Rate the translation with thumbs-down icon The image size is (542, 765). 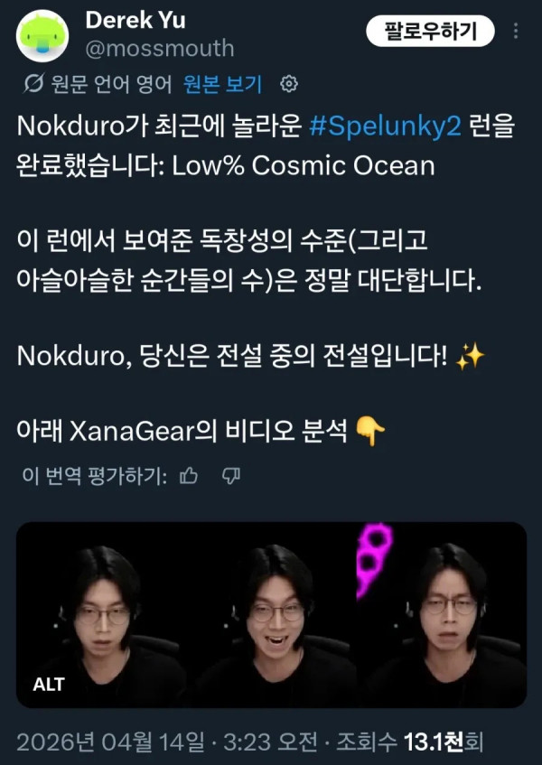pyautogui.click(x=230, y=476)
